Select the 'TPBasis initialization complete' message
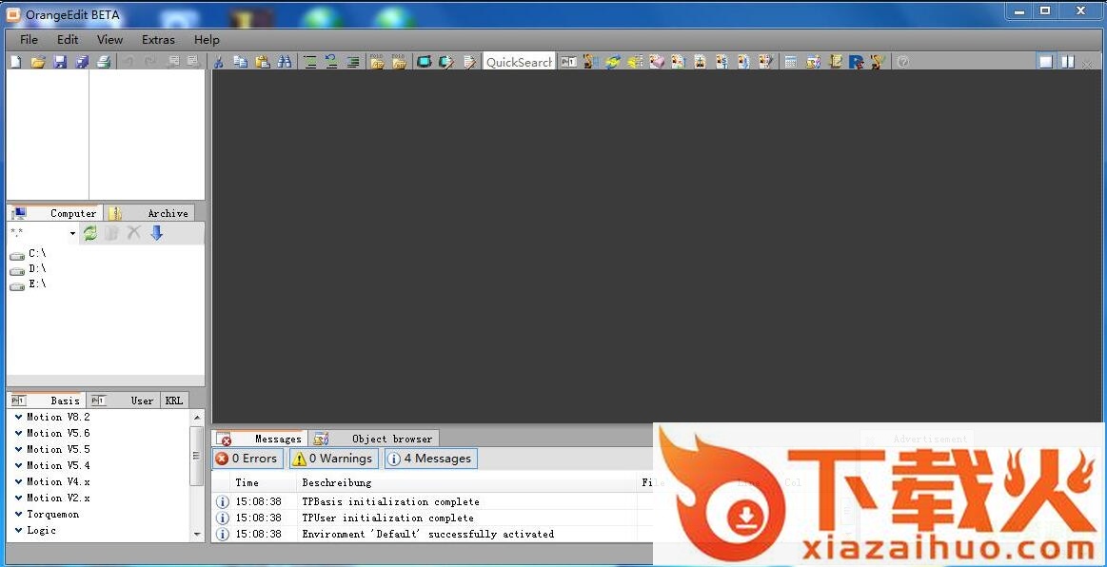The height and width of the screenshot is (567, 1107). [390, 502]
